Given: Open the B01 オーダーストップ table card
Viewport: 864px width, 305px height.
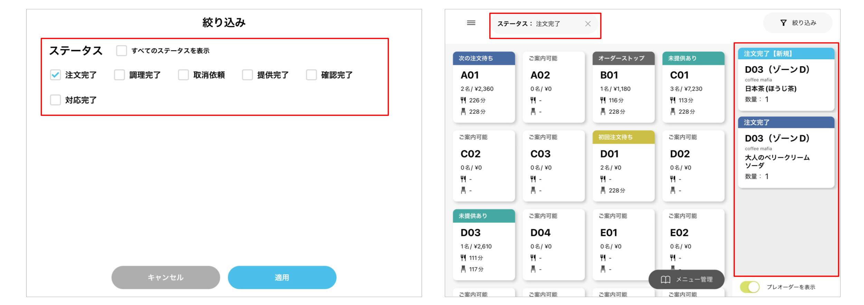Looking at the screenshot, I should (x=623, y=87).
